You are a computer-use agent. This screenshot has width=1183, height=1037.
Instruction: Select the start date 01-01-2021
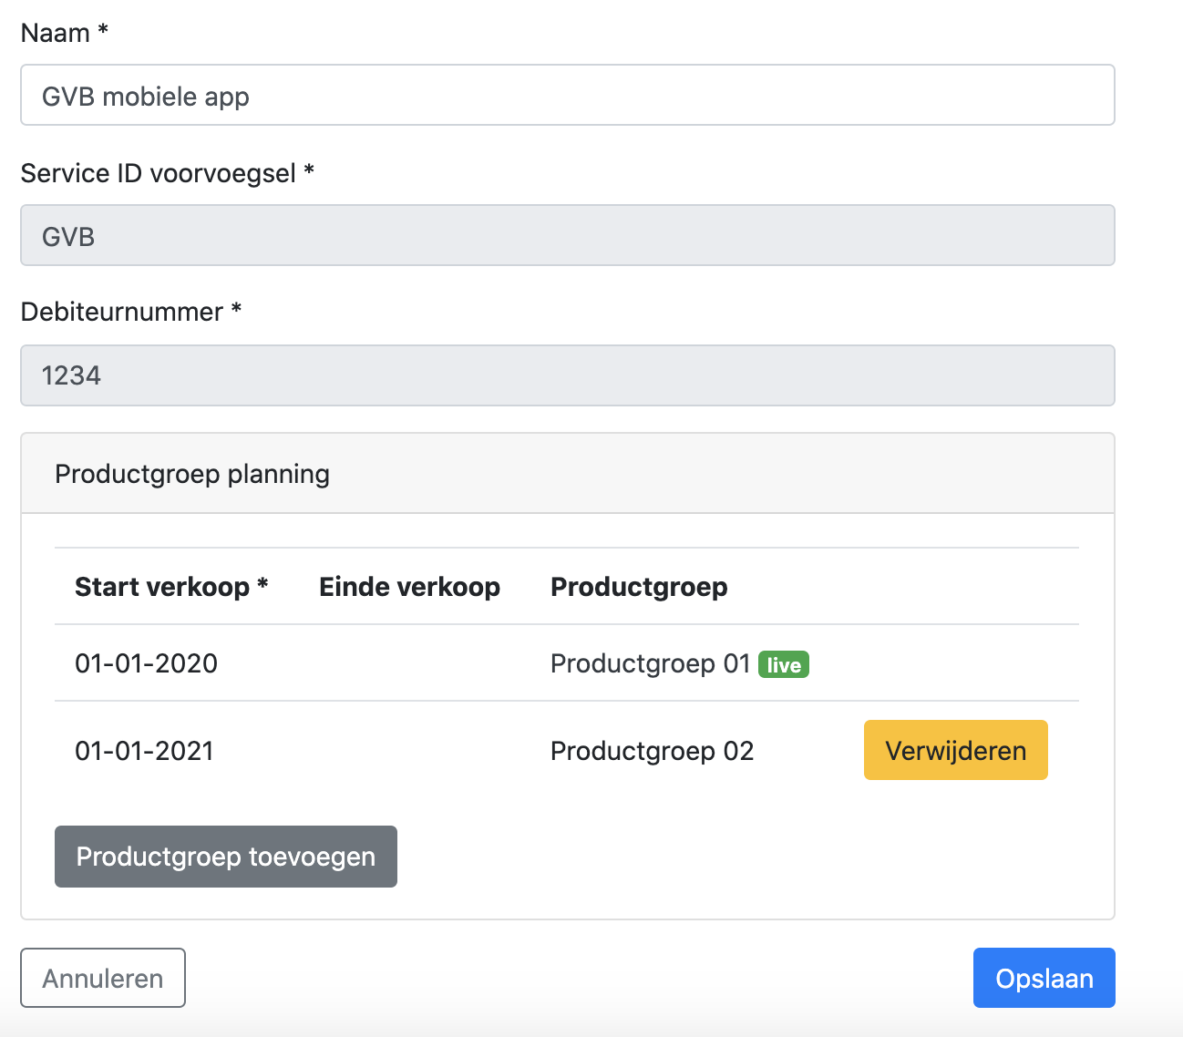144,751
